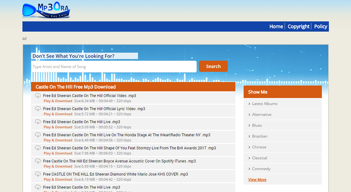
Task: Click cloud icon beside first Castle On The Hill Live .mp3
Action: 38,122
